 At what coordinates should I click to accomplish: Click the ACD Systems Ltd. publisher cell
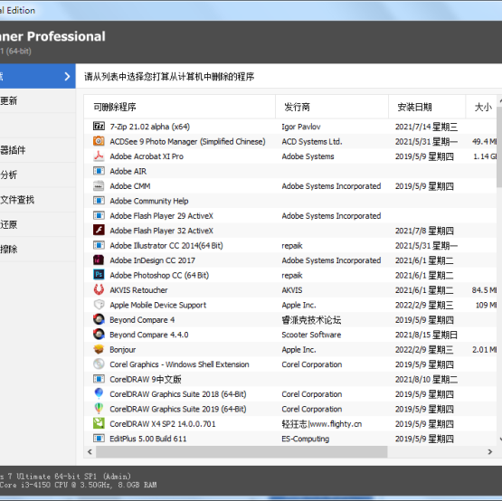[x=312, y=141]
